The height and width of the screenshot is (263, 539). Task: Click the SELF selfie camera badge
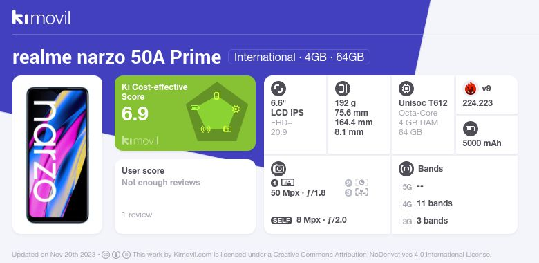(281, 220)
